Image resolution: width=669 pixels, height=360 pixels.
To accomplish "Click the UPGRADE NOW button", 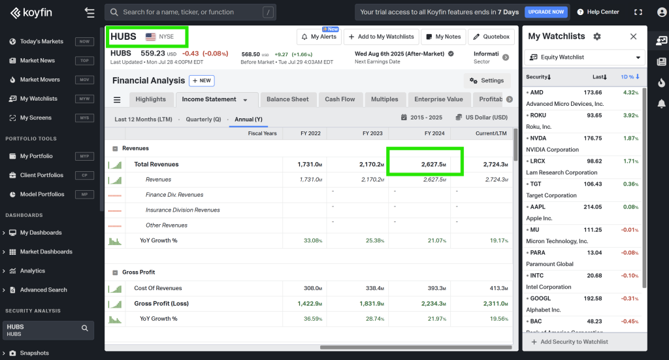I will pyautogui.click(x=546, y=12).
